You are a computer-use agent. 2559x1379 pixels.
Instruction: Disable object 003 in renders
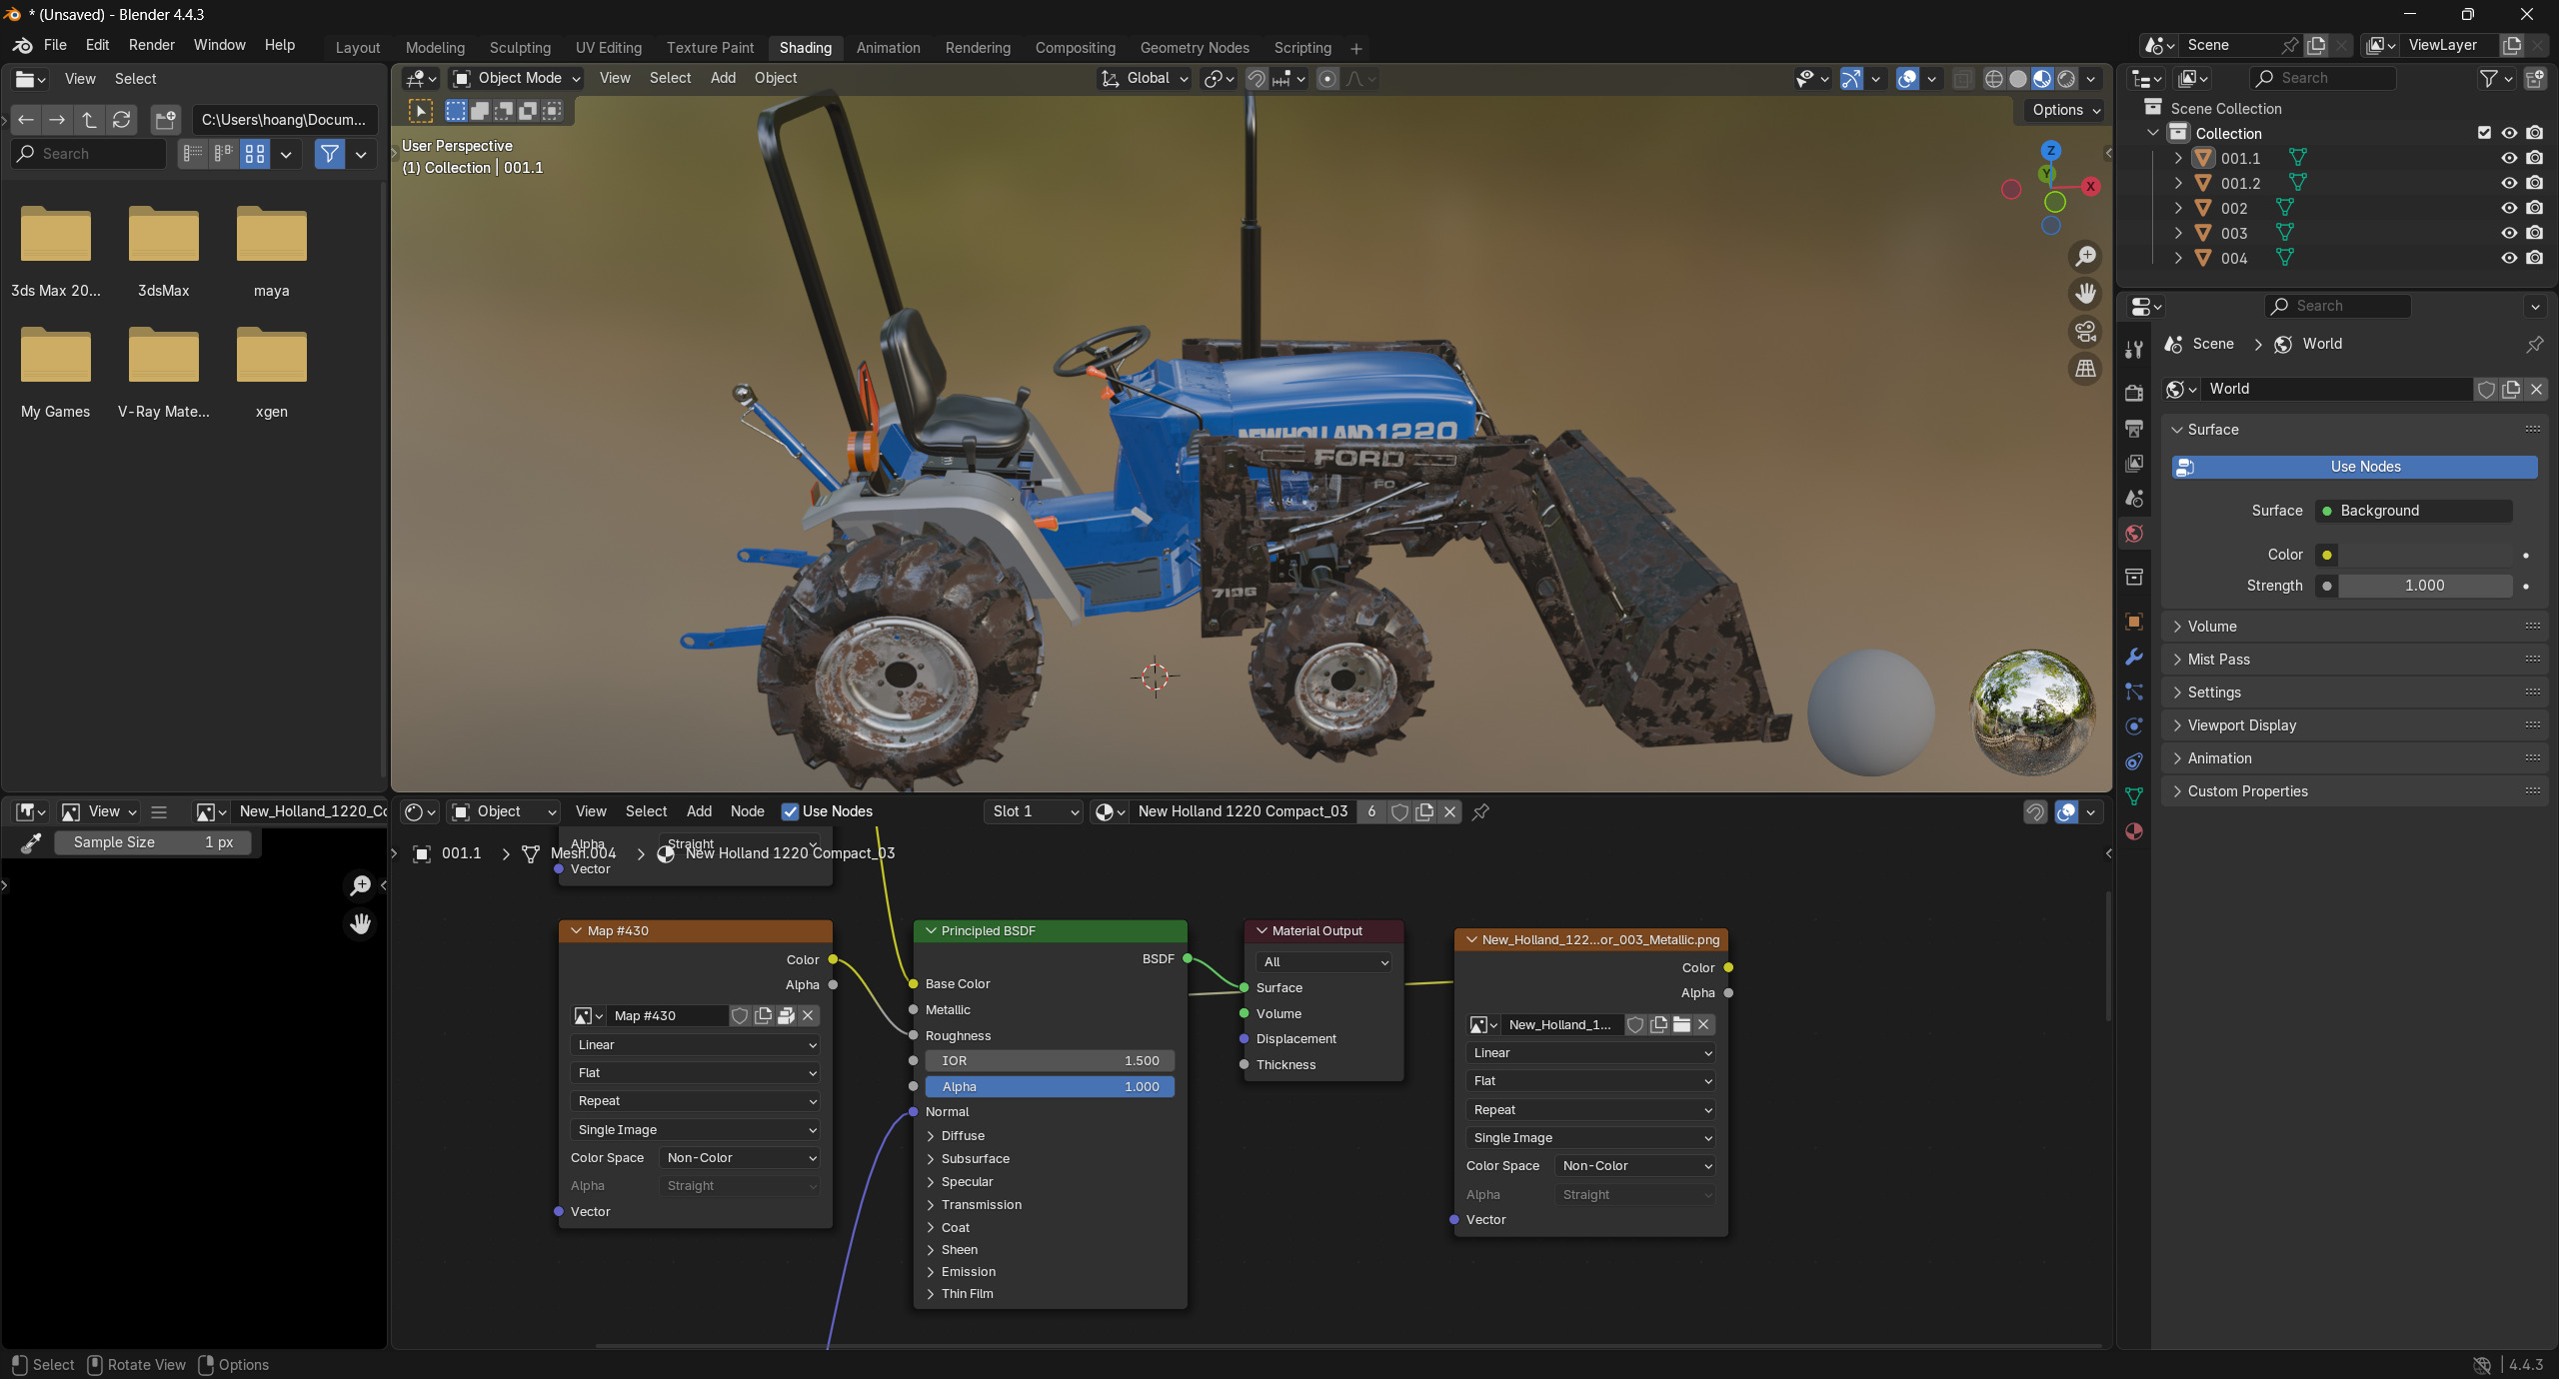point(2534,233)
